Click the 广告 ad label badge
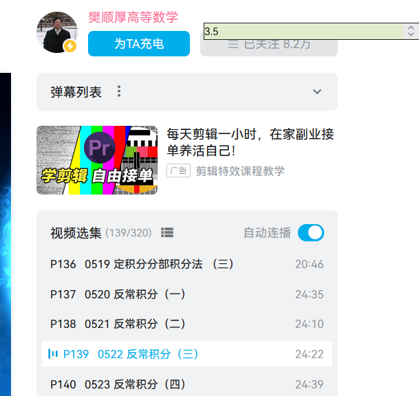 (178, 170)
